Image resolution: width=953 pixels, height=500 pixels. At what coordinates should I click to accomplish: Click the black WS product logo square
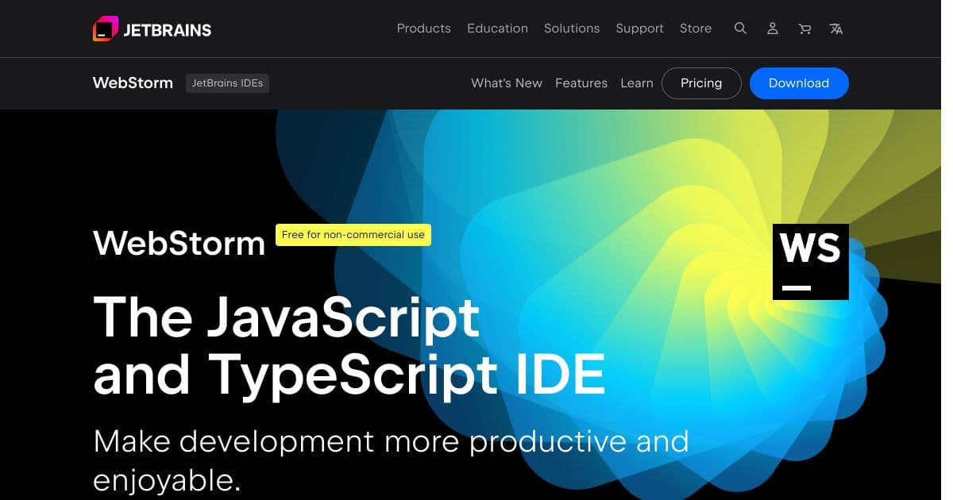coord(810,261)
